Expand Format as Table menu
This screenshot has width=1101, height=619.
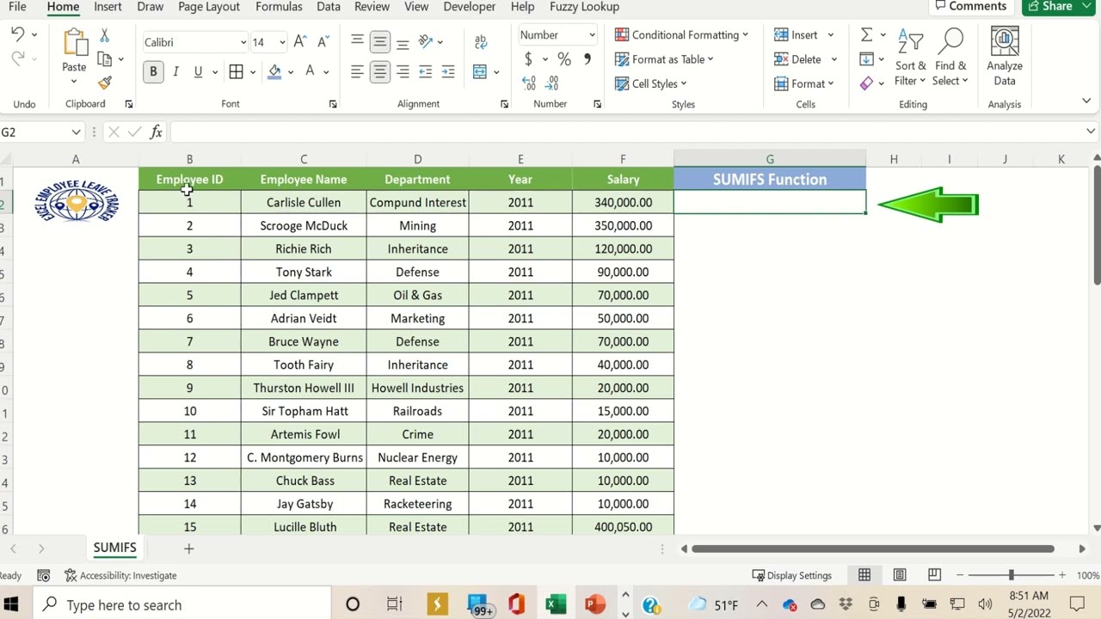[x=664, y=59]
